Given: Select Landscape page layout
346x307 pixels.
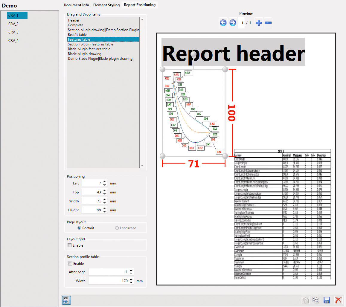Looking at the screenshot, I should (117, 228).
